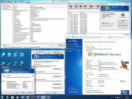Click the globe icon in WinRAR About dialog
132x99 pixels.
pos(123,15)
